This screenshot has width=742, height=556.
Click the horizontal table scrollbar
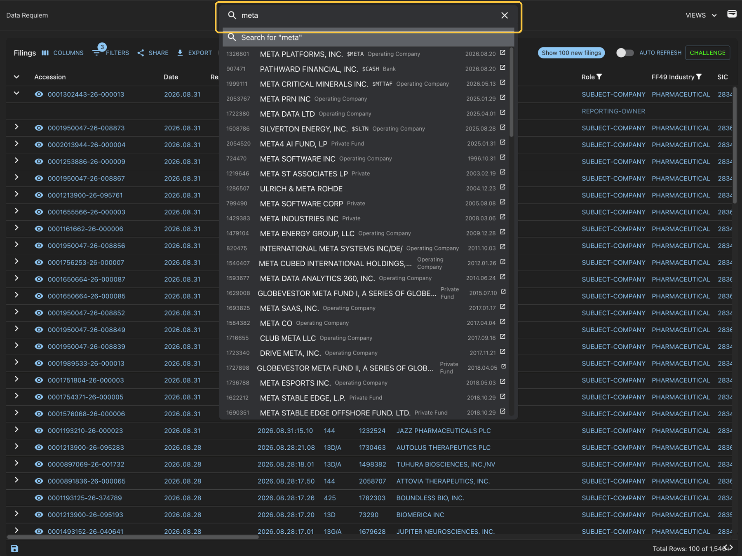tap(133, 537)
